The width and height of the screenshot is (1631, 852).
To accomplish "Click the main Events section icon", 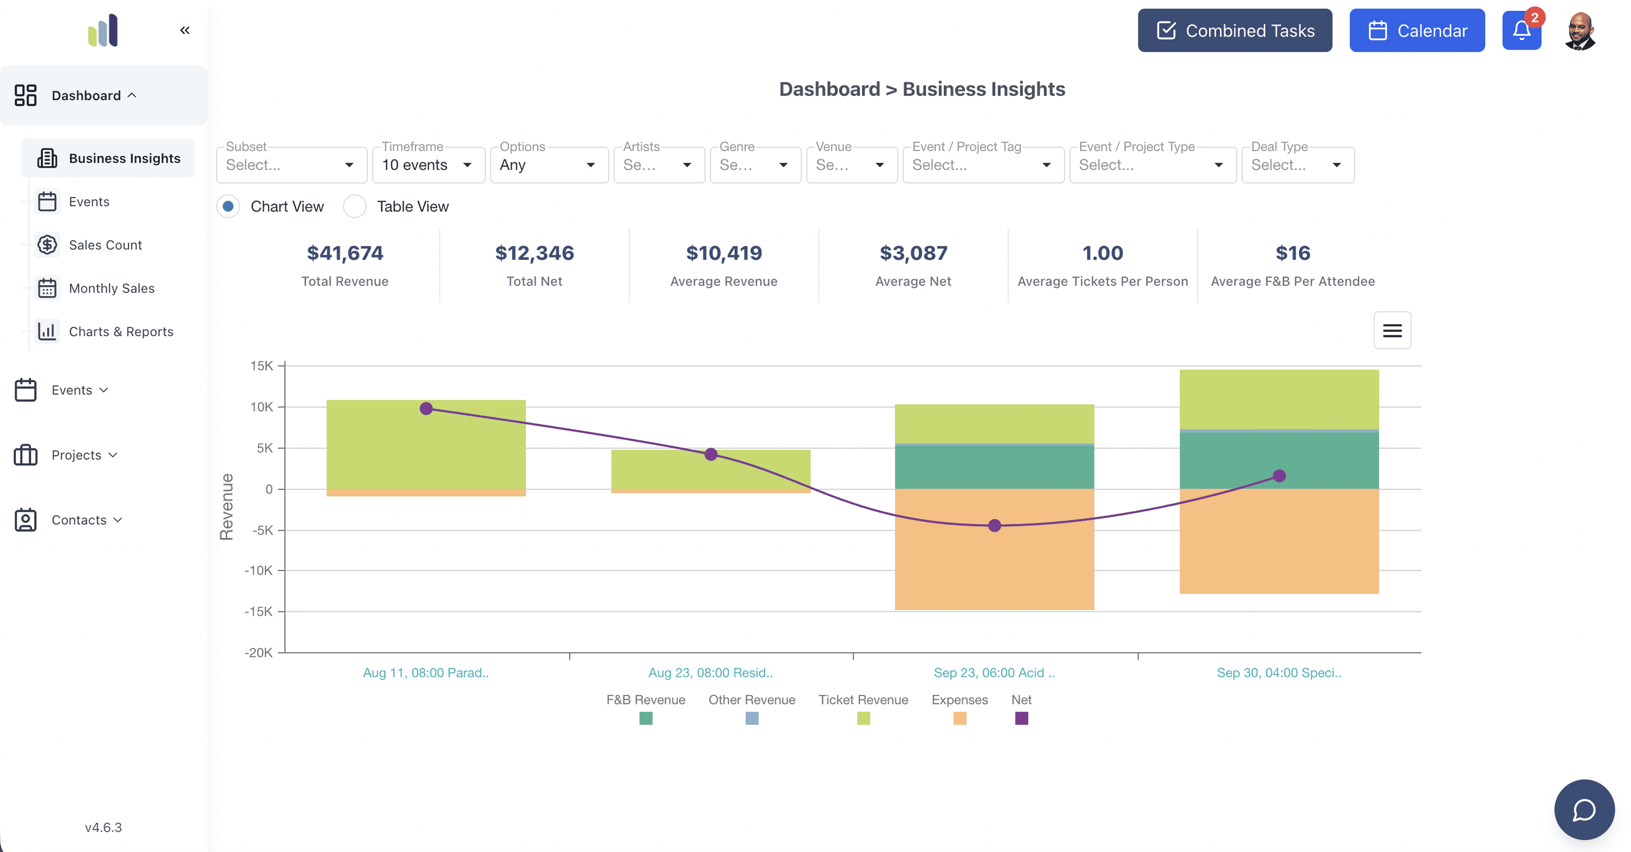I will point(25,390).
